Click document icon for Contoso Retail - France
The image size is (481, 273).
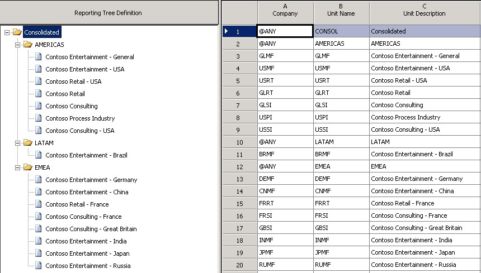coord(39,204)
